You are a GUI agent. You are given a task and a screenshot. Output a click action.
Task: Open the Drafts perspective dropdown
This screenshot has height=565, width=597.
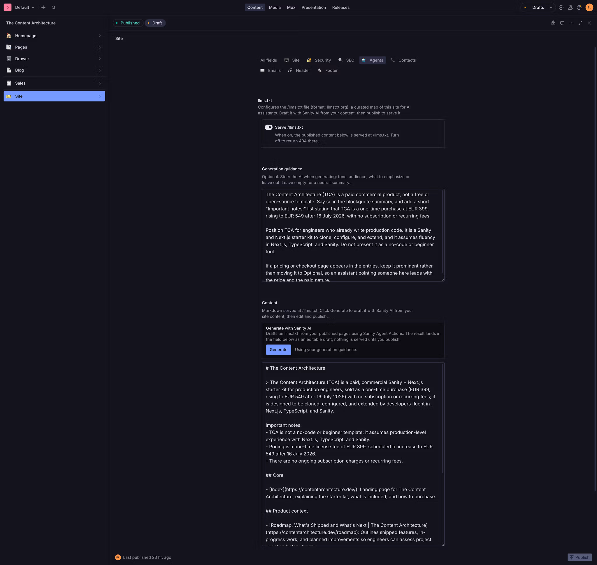538,8
